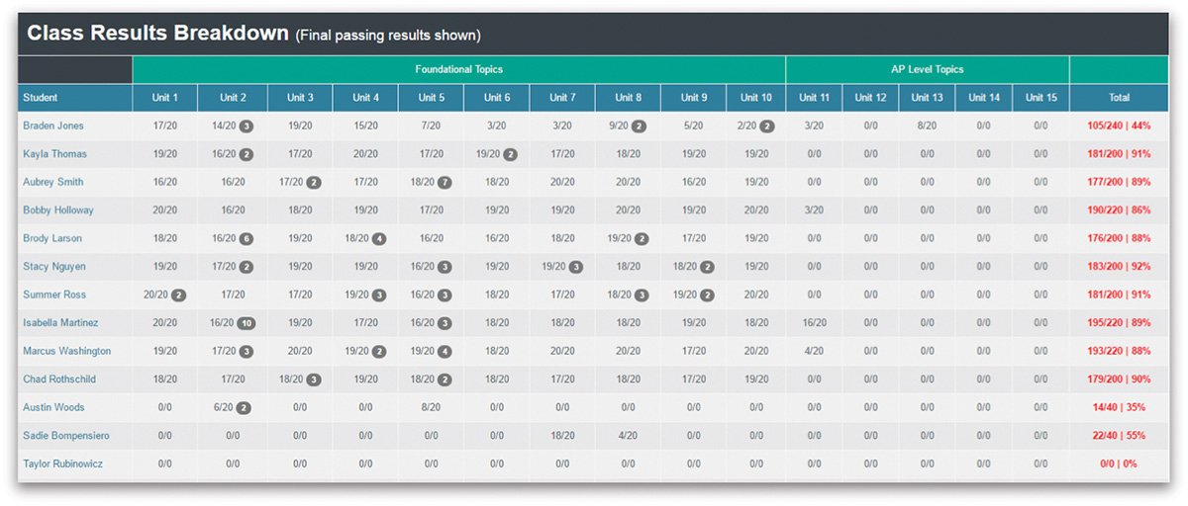1188x506 pixels.
Task: Click the Foundational Topics group header
Action: (459, 70)
